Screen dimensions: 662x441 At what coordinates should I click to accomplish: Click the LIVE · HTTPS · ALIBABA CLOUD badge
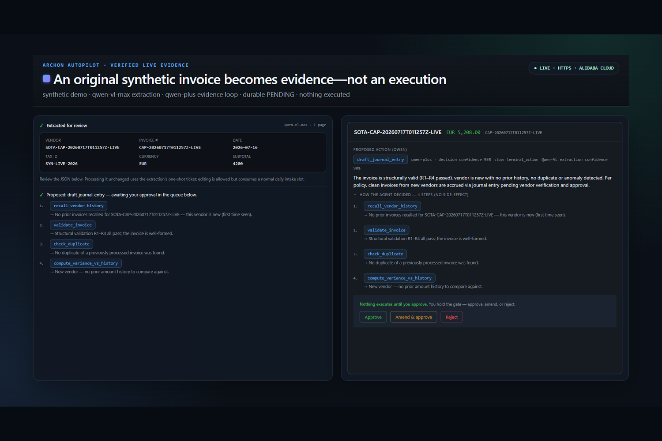tap(574, 68)
